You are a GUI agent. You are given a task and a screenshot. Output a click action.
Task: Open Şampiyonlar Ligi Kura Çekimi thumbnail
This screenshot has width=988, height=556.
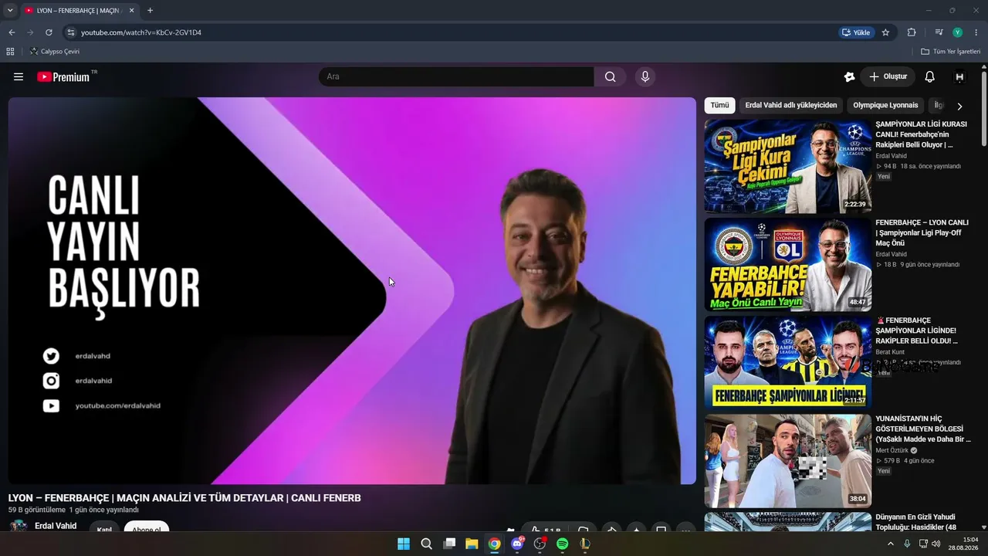(x=787, y=166)
